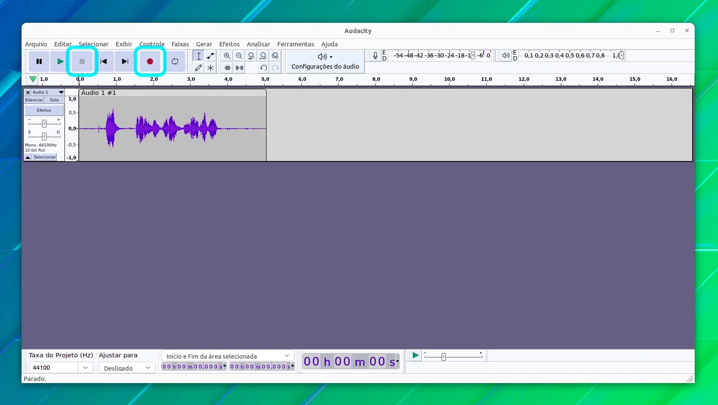Click the Redo arrow
Viewport: 718px width, 405px height.
(276, 67)
